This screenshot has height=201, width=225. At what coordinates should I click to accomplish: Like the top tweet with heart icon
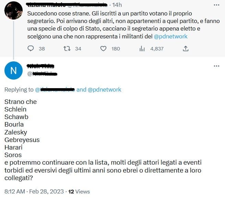(x=103, y=49)
